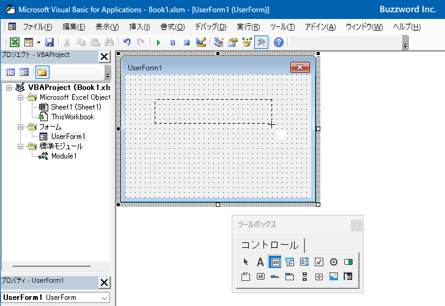This screenshot has width=445, height=306.
Task: Undo the last action
Action: [127, 42]
